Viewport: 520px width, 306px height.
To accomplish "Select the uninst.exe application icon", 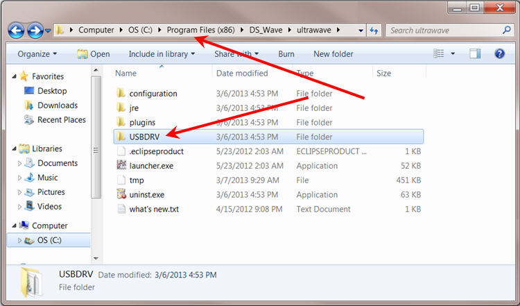I will [x=121, y=194].
